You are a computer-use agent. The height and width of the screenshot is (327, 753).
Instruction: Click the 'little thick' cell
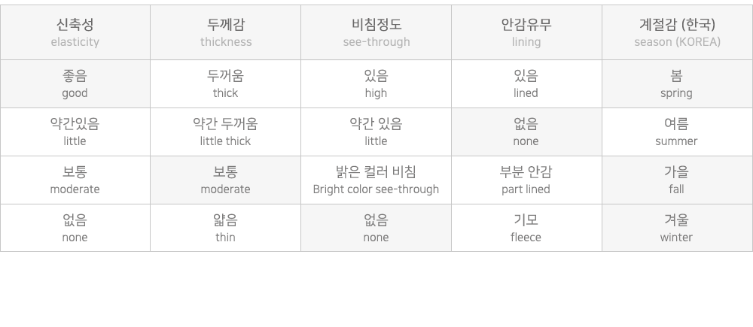tap(226, 132)
